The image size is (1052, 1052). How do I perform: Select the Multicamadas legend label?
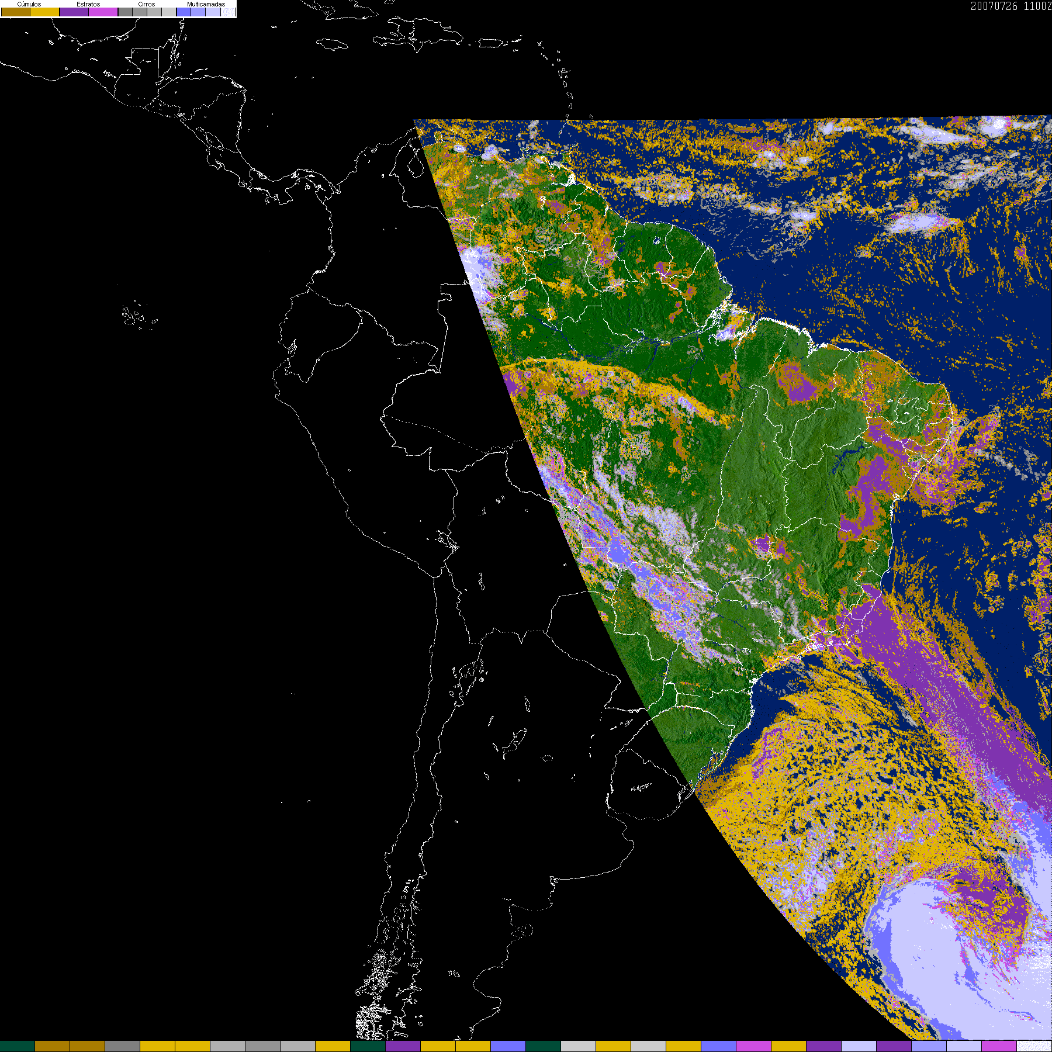[x=206, y=4]
